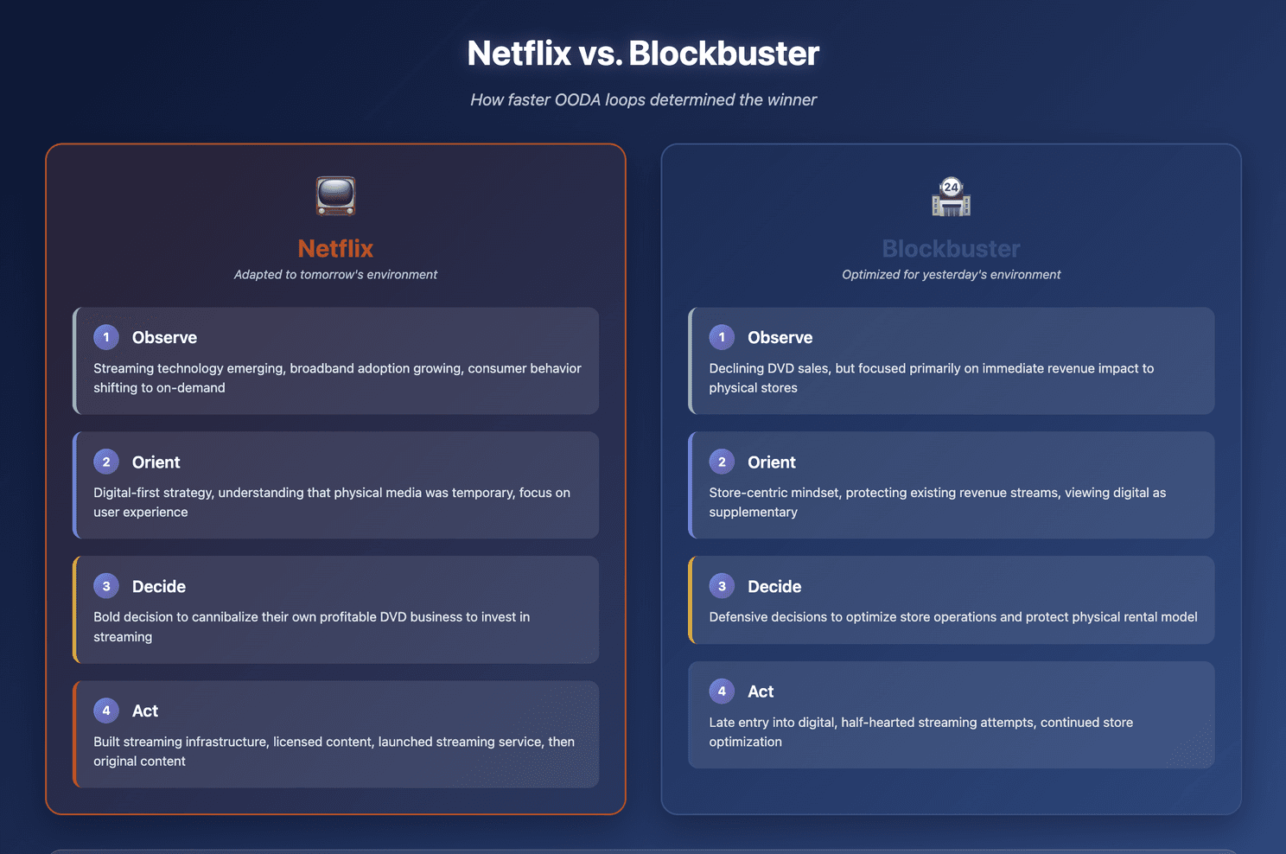Click the 24-hour store icon above Blockbuster
Image resolution: width=1286 pixels, height=854 pixels.
pos(951,196)
